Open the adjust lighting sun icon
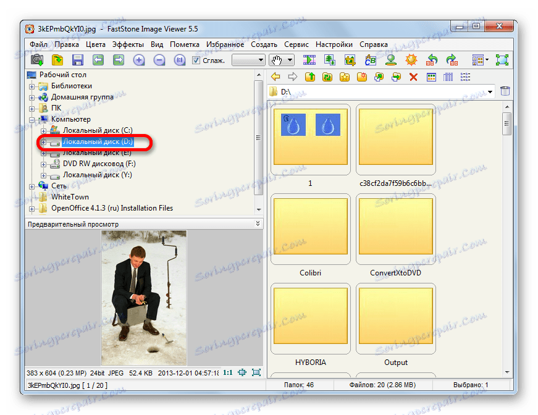 coord(411,60)
